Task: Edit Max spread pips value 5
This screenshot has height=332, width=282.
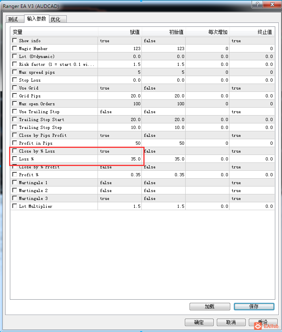Action: [x=120, y=72]
